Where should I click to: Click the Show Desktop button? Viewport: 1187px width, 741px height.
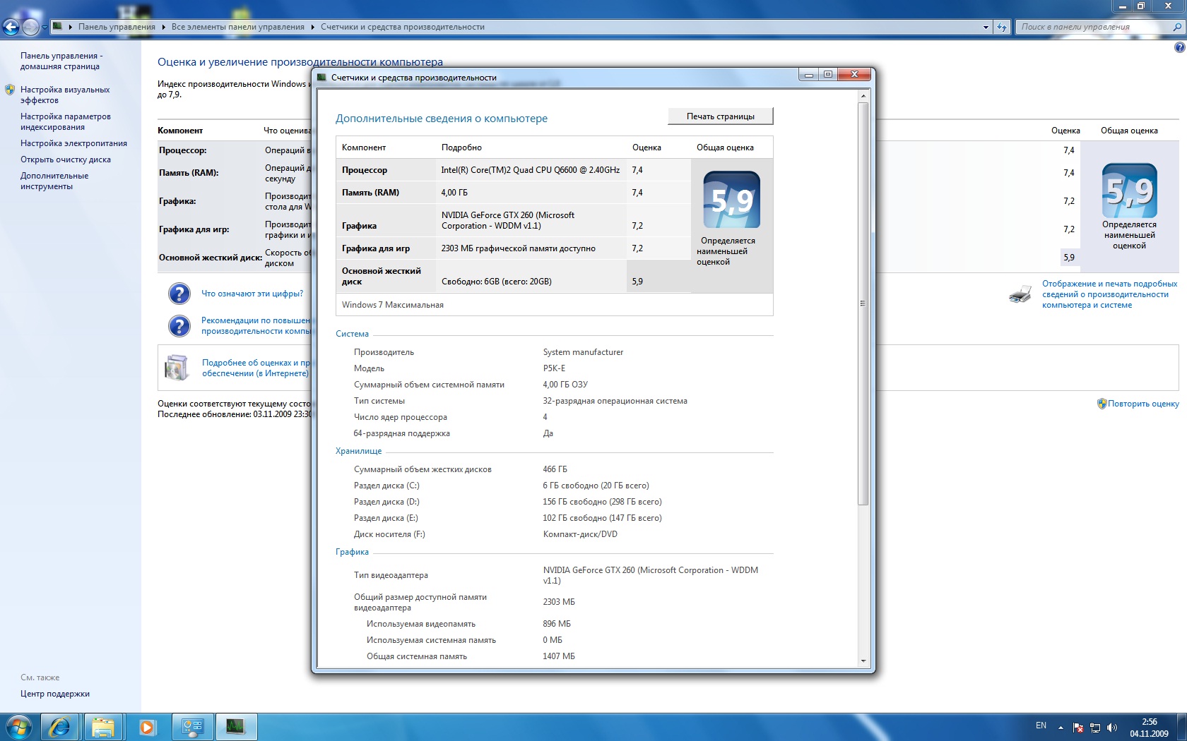1181,727
